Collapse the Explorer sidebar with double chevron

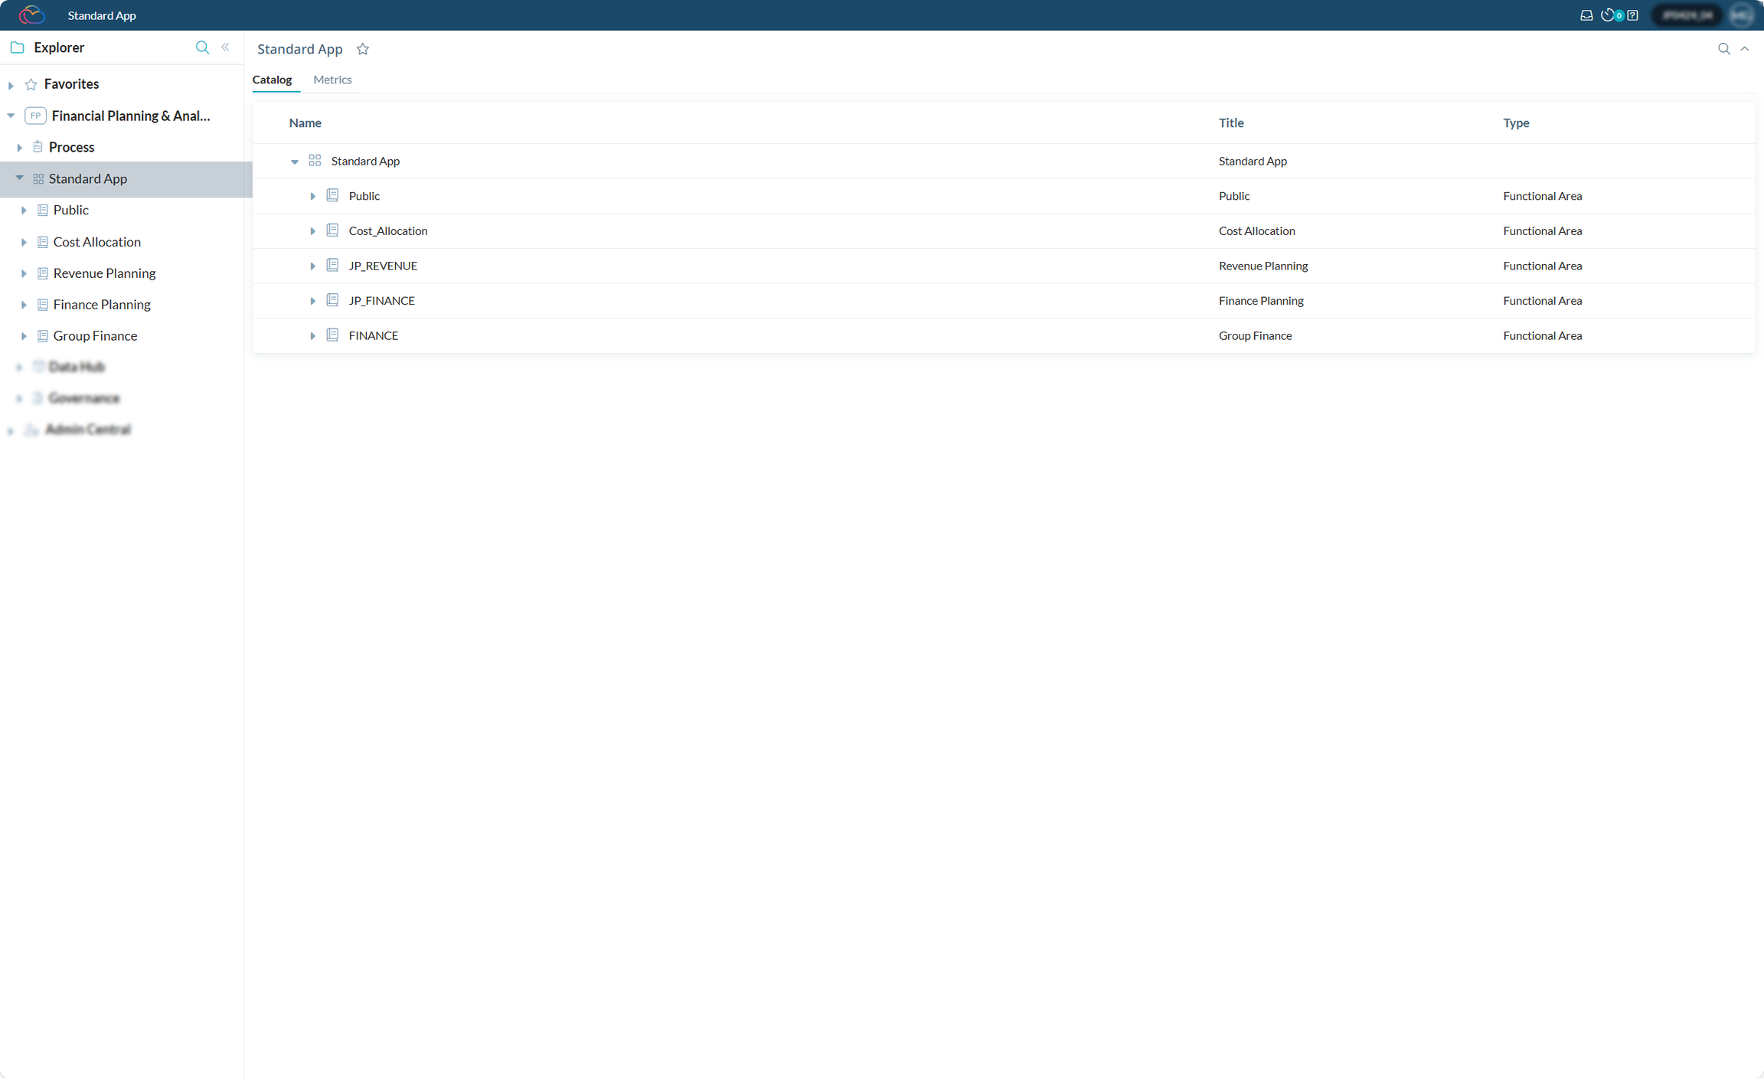click(225, 47)
